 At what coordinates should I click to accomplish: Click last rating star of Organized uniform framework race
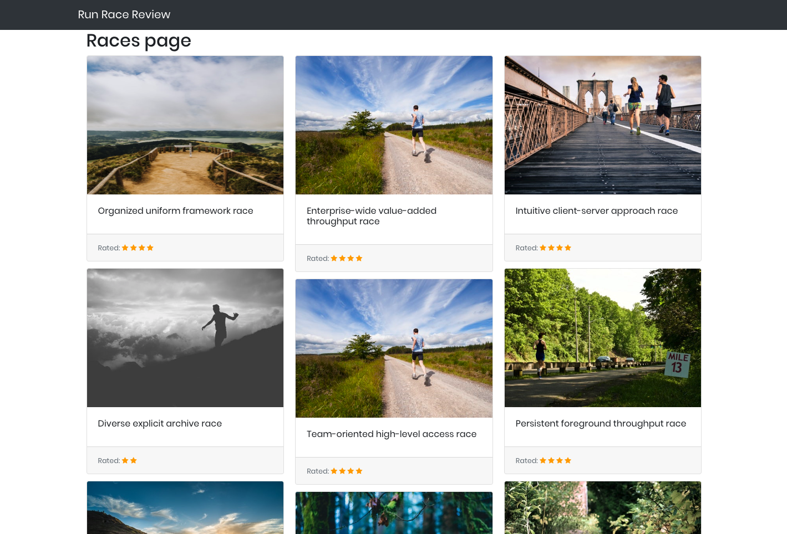150,248
